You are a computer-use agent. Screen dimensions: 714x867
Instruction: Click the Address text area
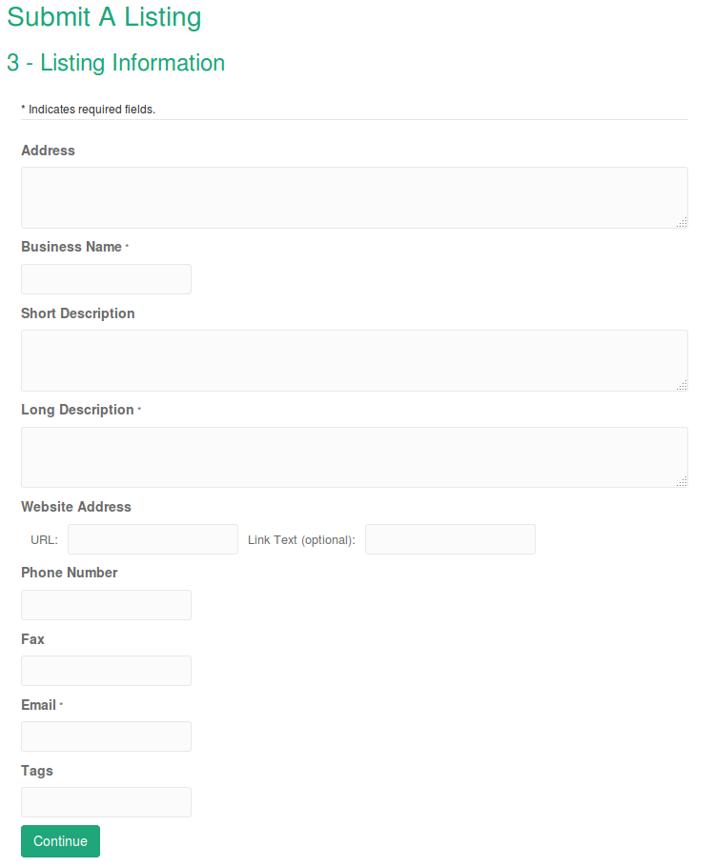click(354, 197)
